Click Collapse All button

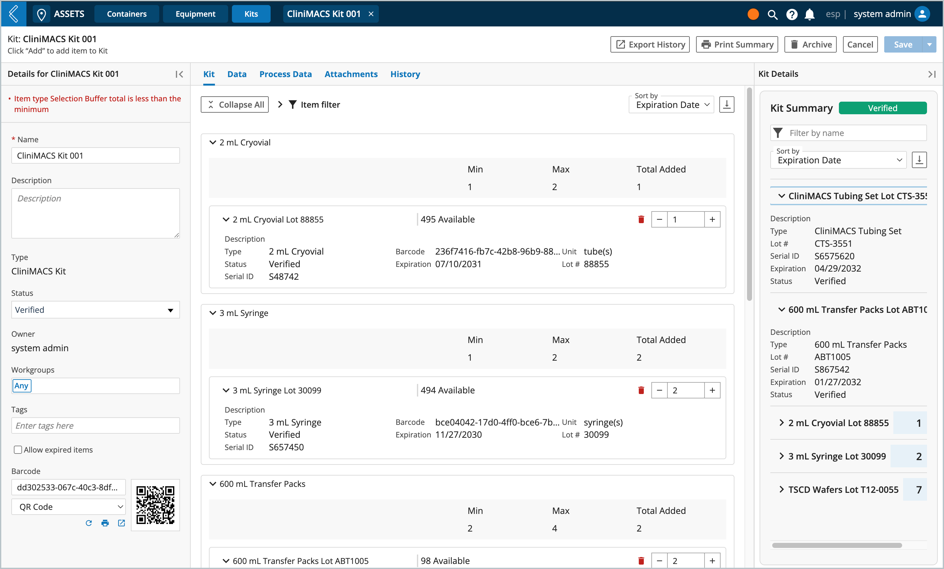click(235, 104)
